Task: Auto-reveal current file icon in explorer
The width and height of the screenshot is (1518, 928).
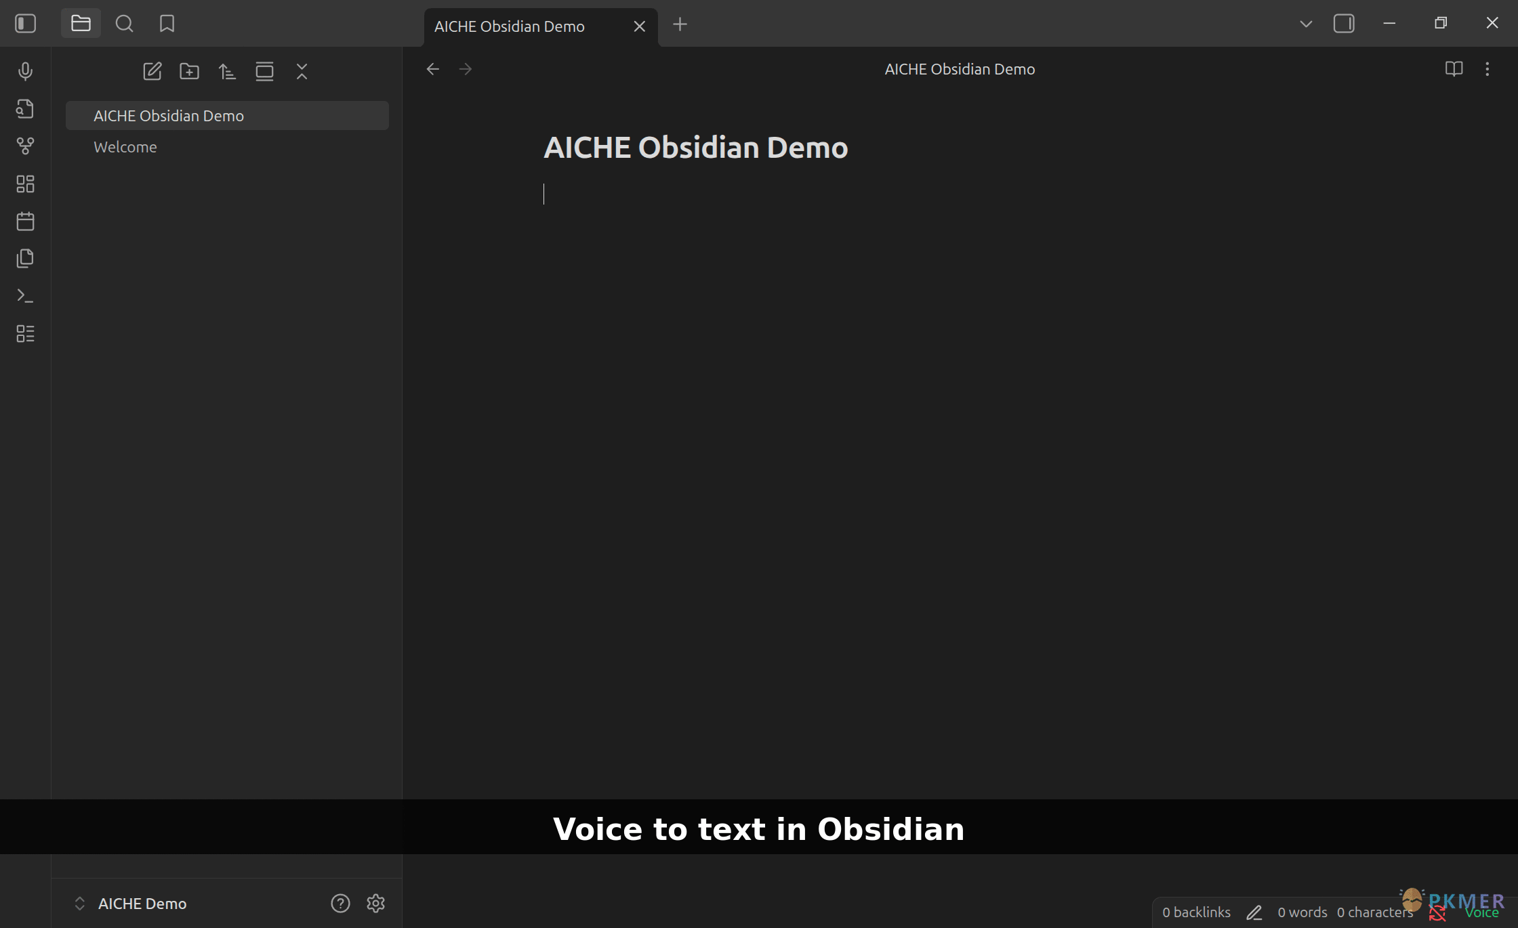Action: click(x=264, y=71)
